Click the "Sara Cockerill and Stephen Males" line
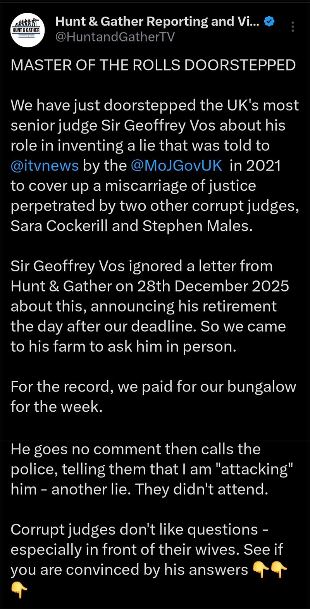The image size is (310, 609). [x=132, y=226]
